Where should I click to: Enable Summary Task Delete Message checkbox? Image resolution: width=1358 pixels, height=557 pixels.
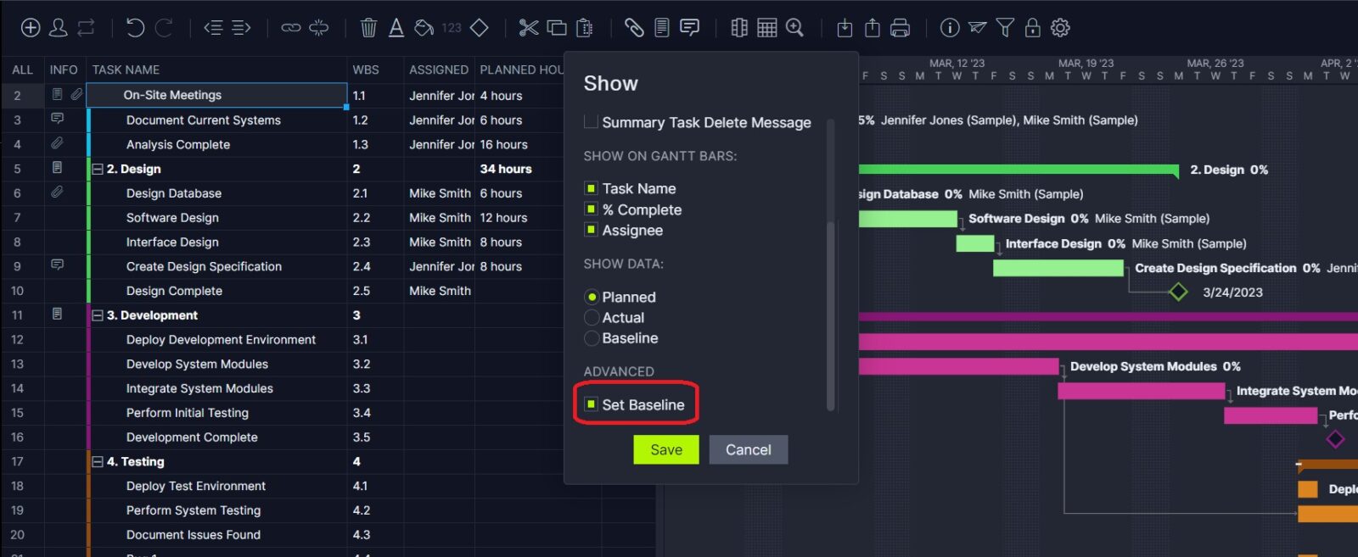[591, 122]
